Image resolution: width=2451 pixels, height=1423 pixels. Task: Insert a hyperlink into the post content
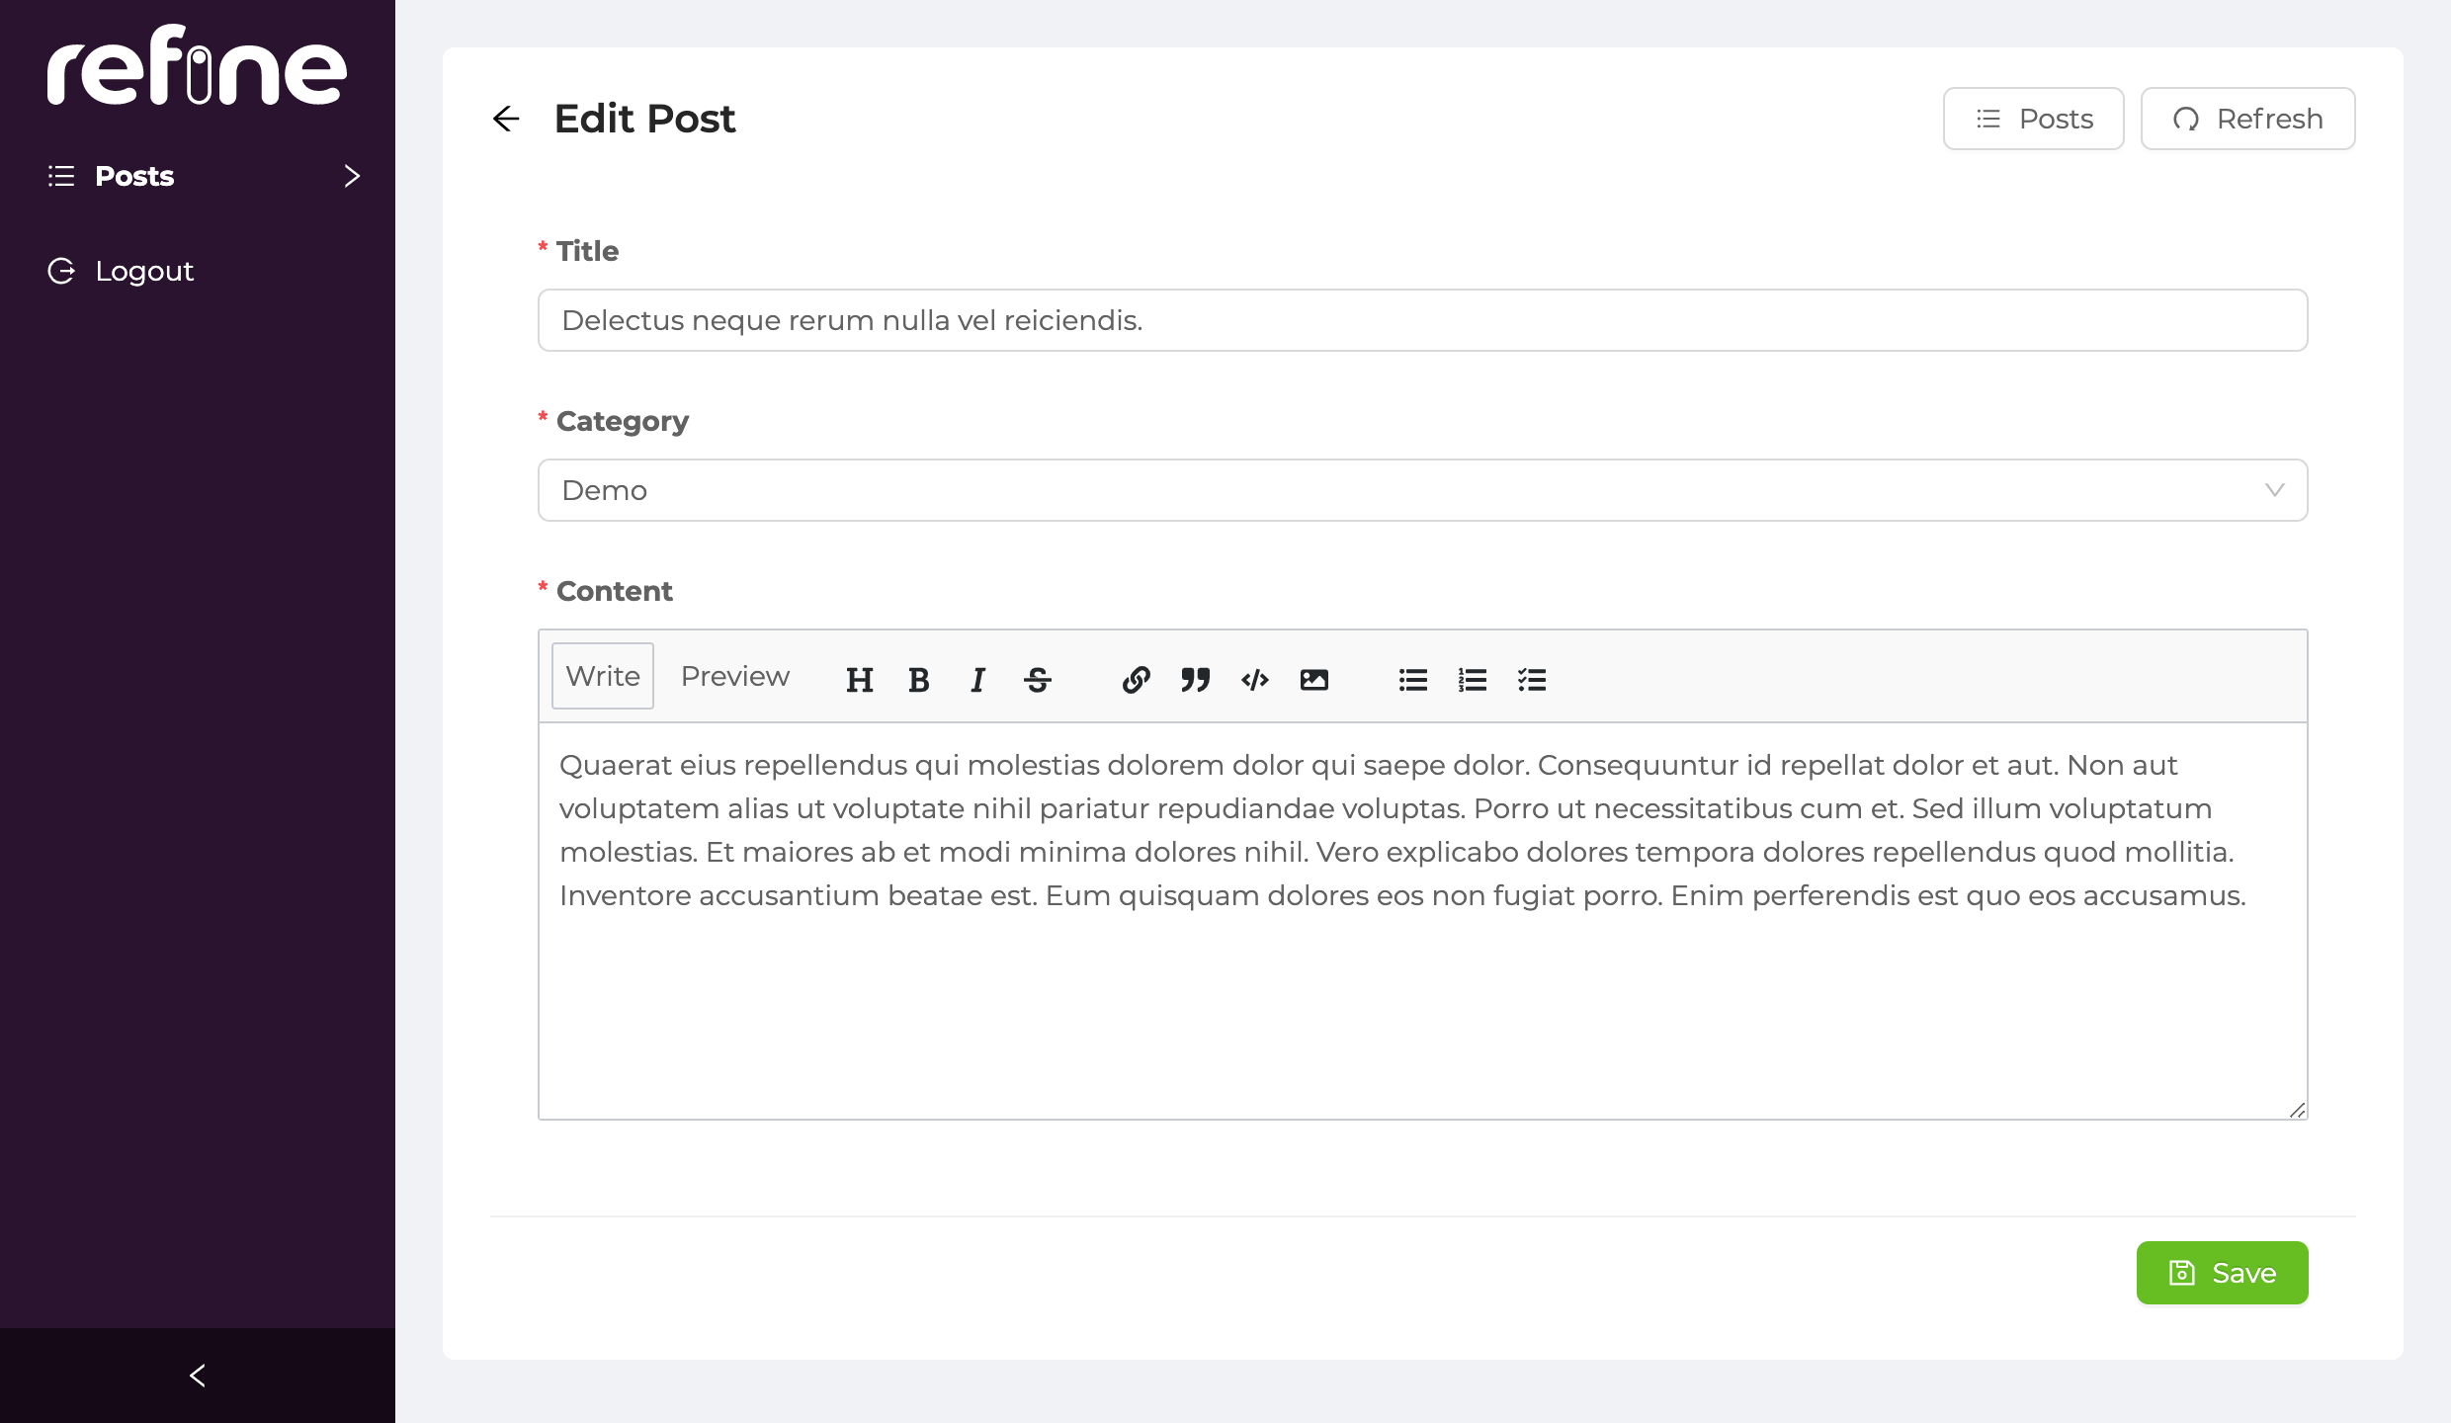point(1136,680)
